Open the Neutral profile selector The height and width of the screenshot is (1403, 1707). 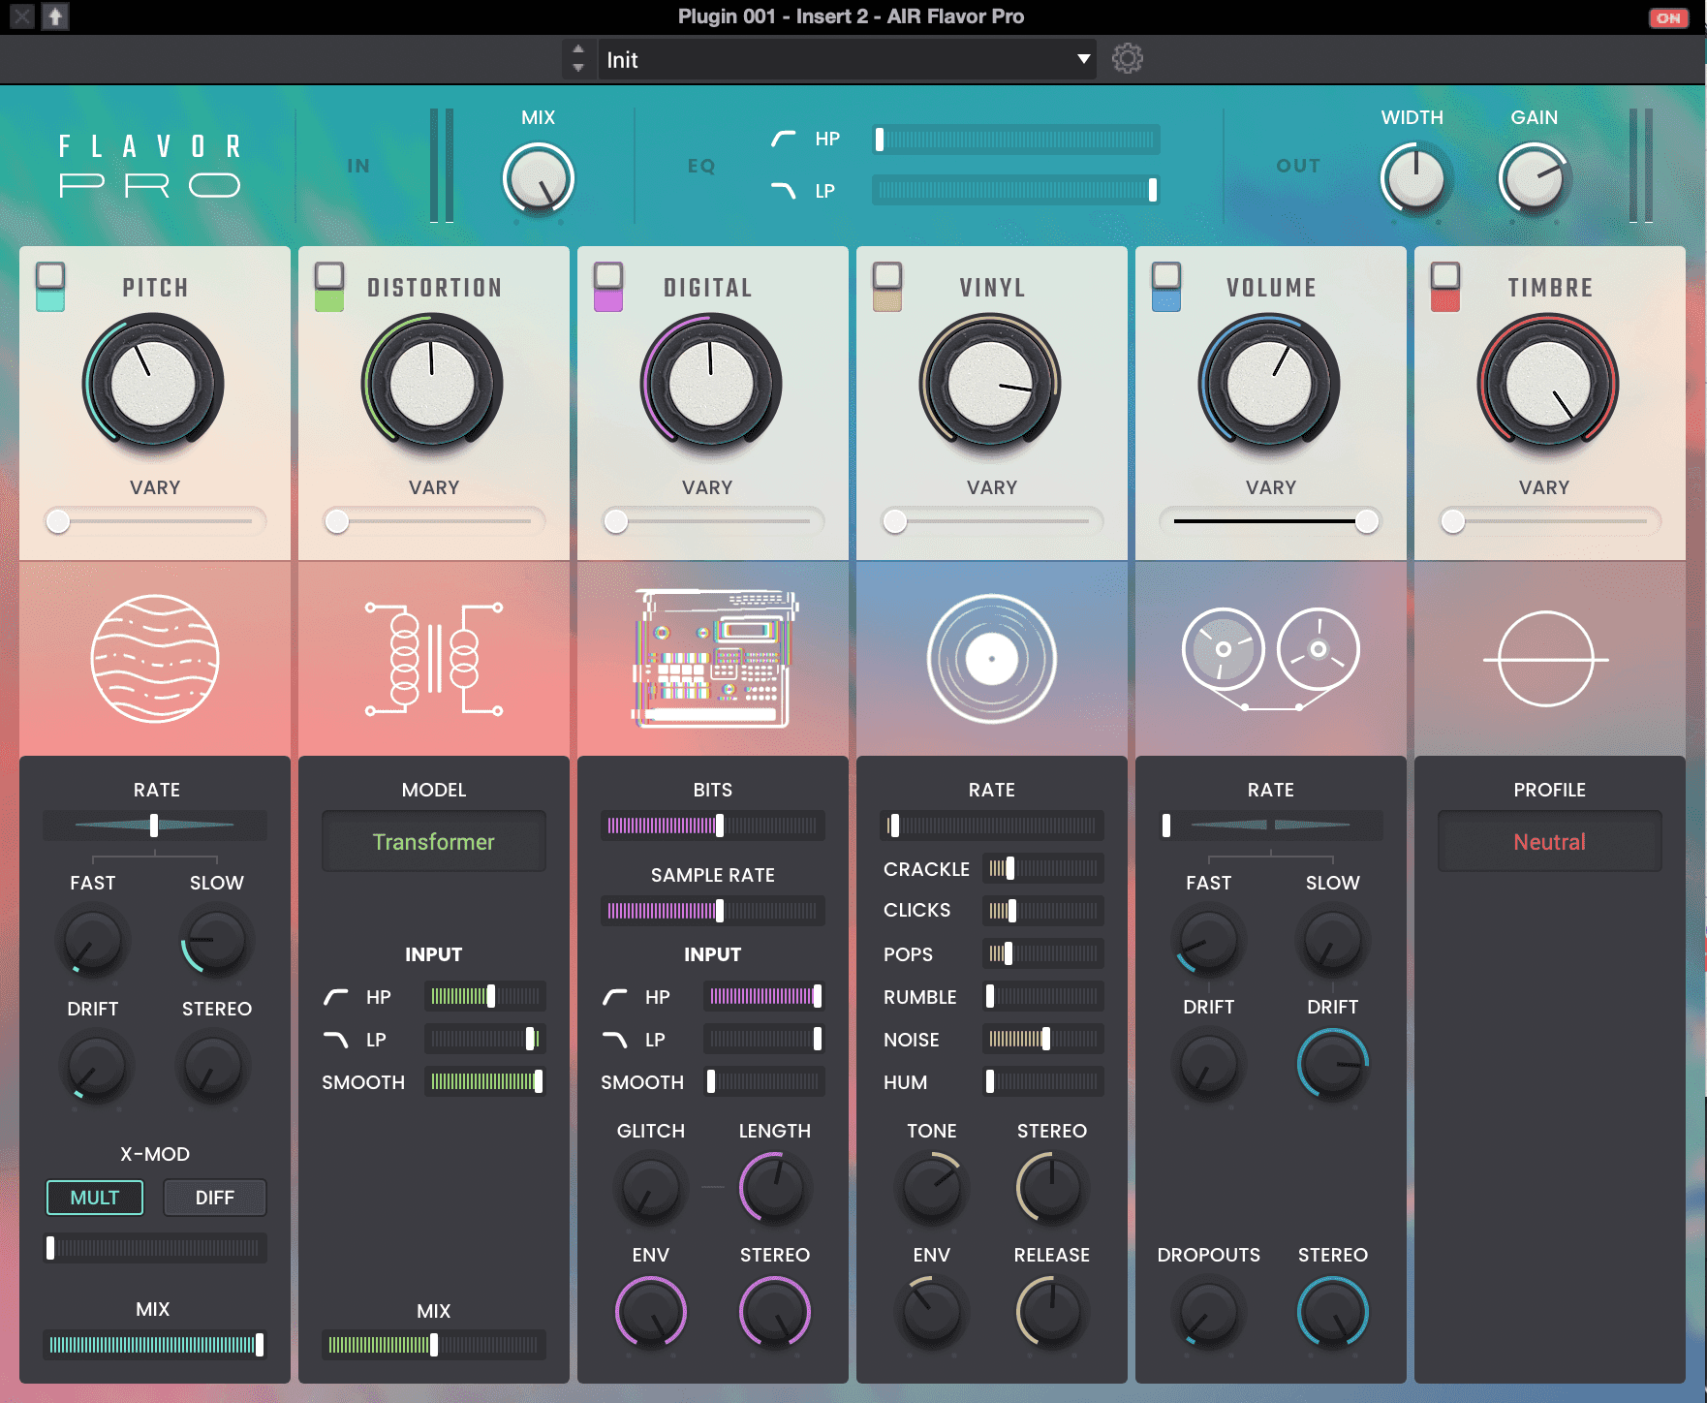(1548, 841)
